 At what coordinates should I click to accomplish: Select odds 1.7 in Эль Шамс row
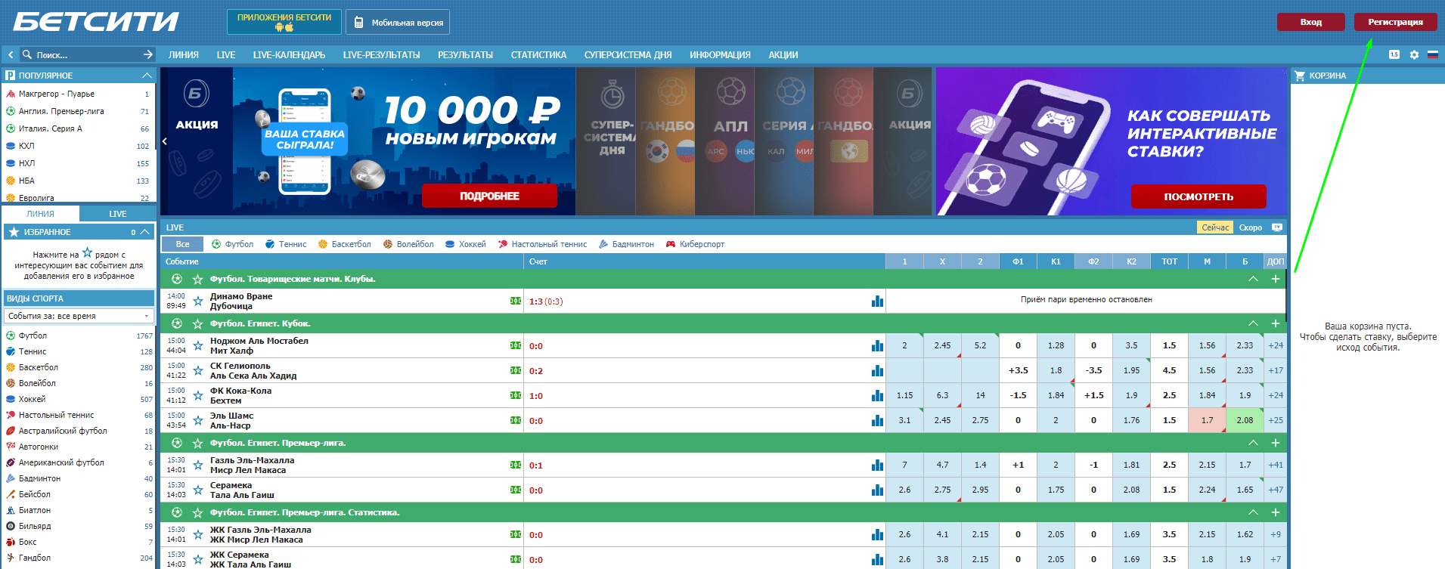click(x=1208, y=420)
